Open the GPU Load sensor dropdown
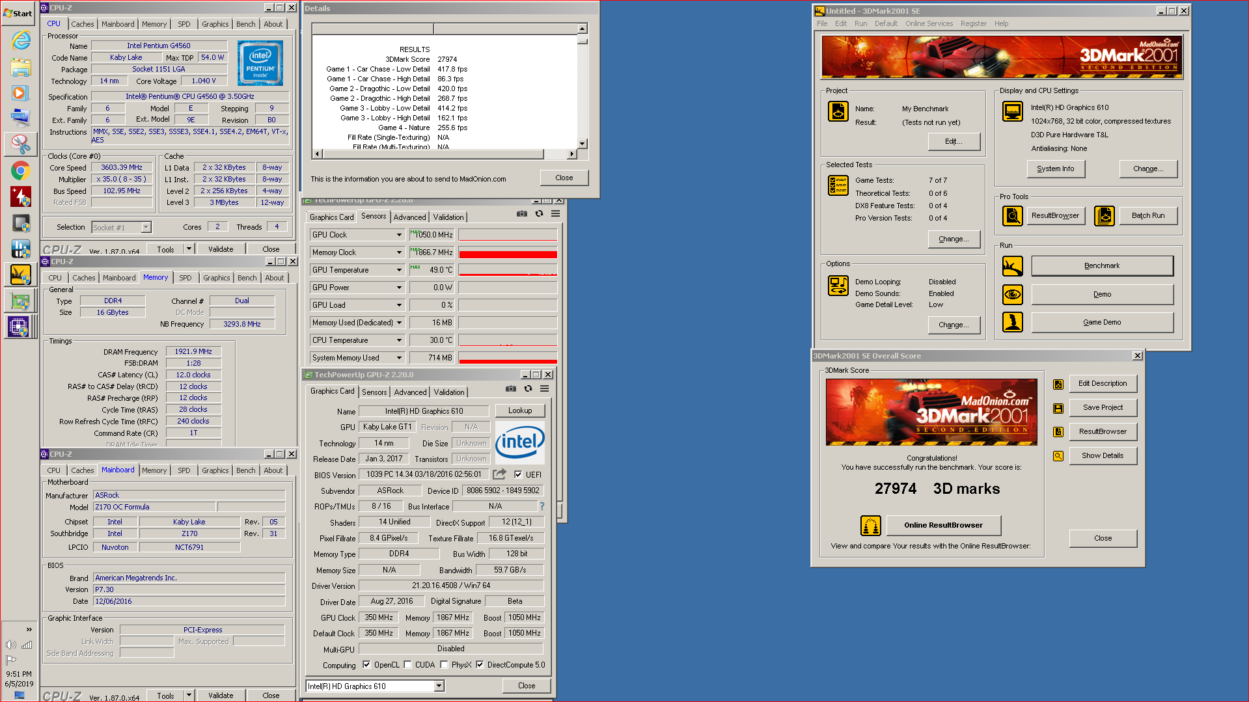The height and width of the screenshot is (702, 1249). tap(399, 305)
